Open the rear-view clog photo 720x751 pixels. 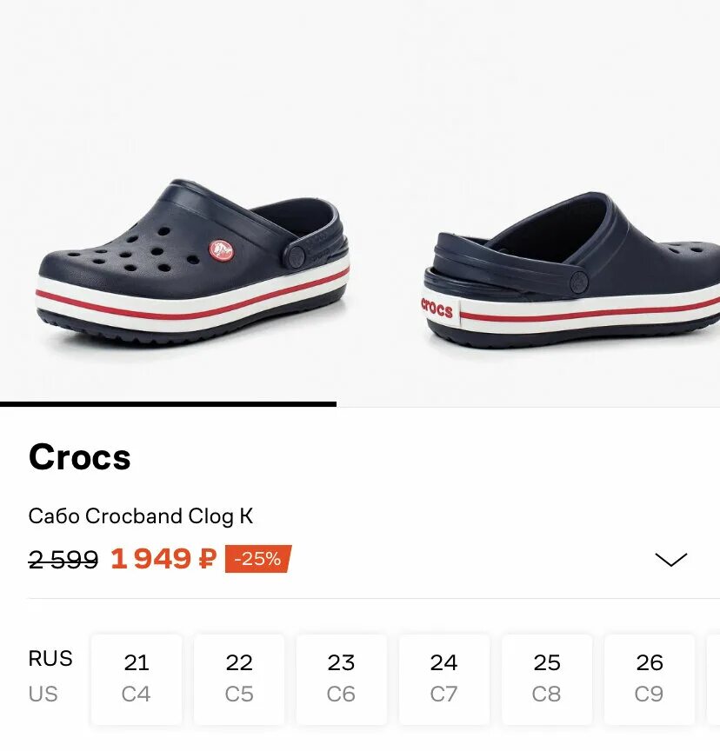pos(574,274)
